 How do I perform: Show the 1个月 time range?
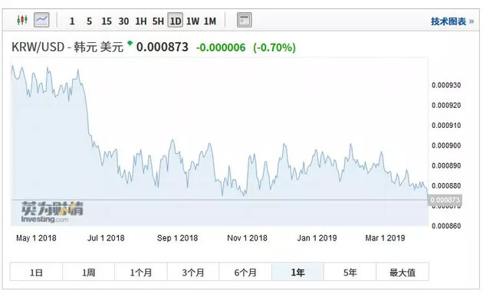141,272
